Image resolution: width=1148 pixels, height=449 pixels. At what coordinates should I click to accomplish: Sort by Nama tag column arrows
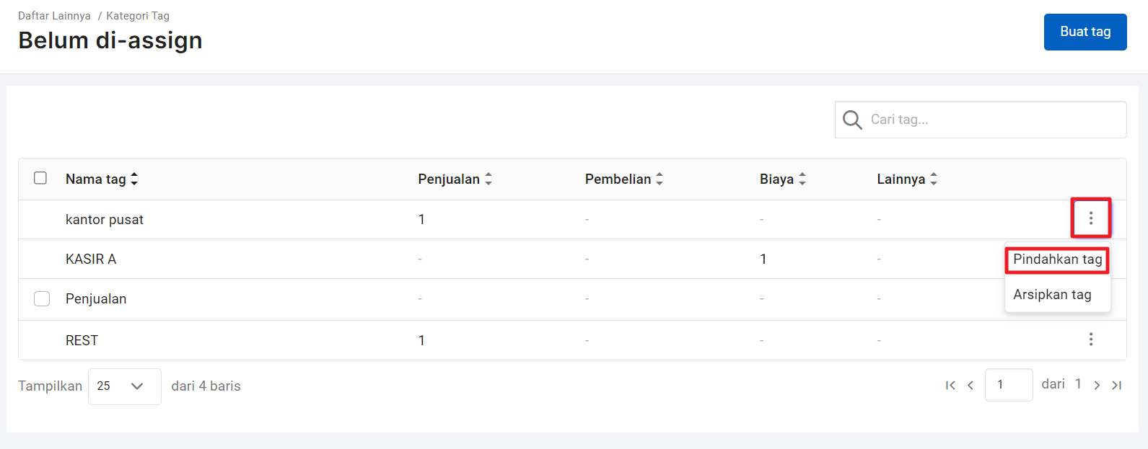coord(134,179)
